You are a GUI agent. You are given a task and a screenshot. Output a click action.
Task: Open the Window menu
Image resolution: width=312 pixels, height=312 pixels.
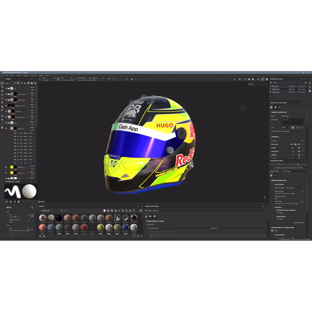18,75
